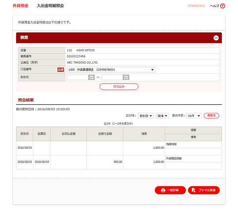Select customer number 00100123456
This screenshot has width=238, height=211.
76,56
